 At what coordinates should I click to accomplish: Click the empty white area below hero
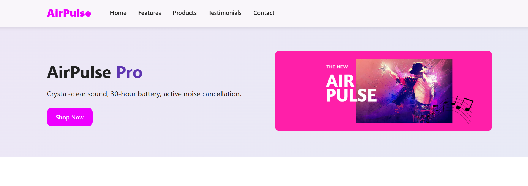264,171
